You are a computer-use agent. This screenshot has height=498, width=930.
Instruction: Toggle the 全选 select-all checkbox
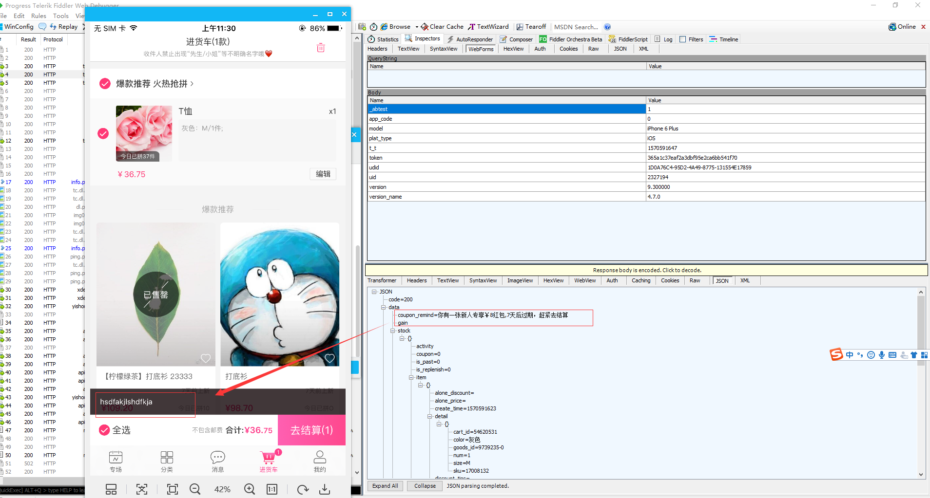click(x=104, y=430)
